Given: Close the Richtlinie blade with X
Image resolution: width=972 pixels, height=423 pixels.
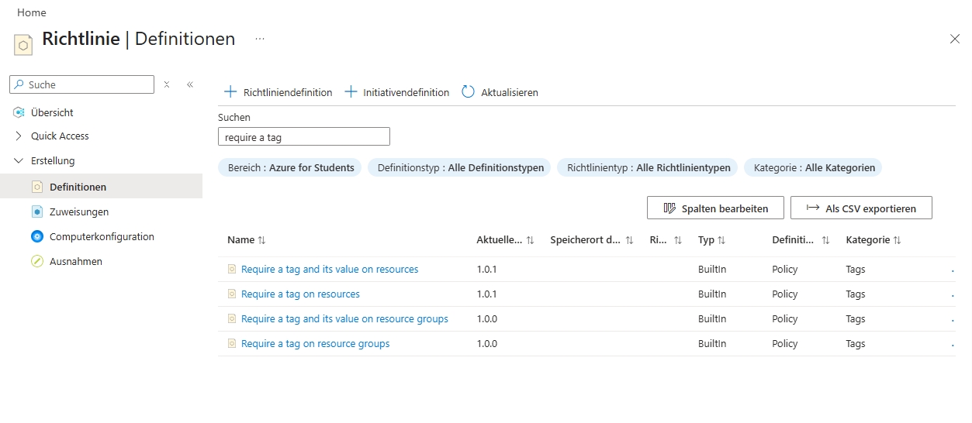Looking at the screenshot, I should (954, 39).
